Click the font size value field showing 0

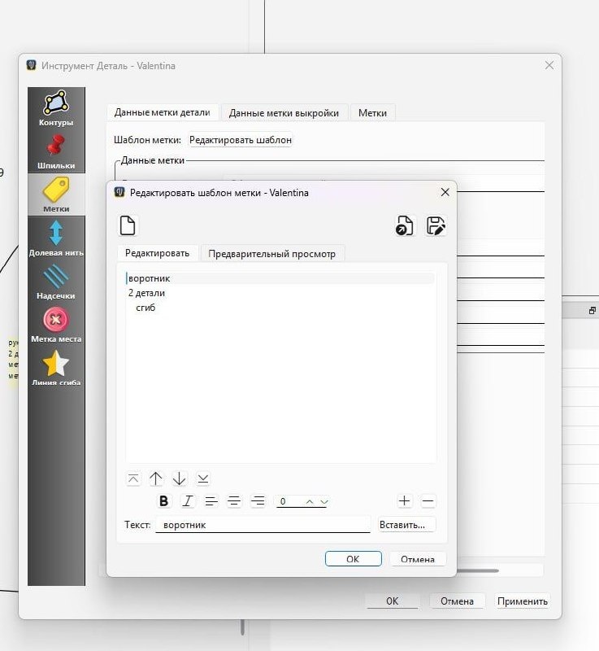289,501
